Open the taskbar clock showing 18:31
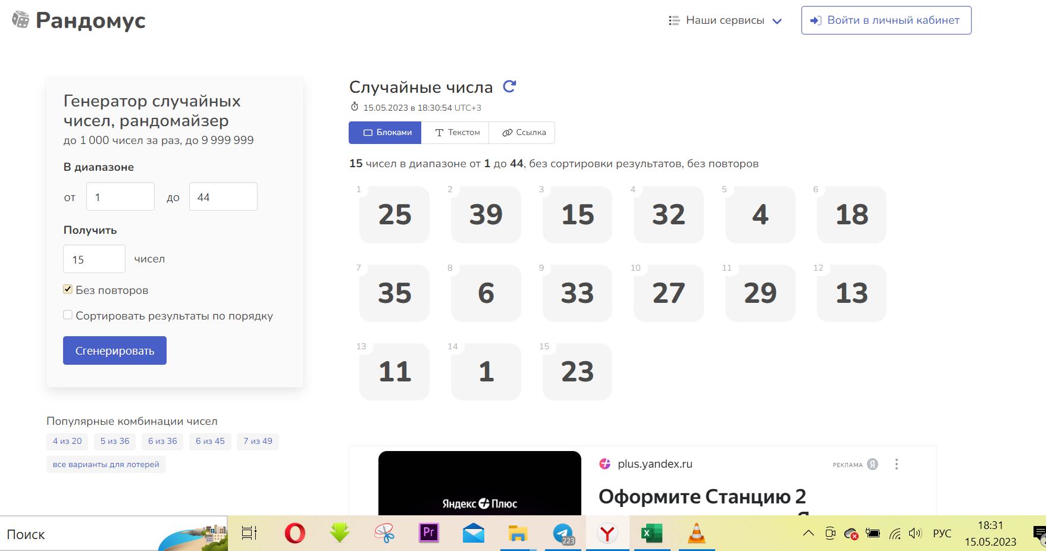Image resolution: width=1046 pixels, height=551 pixels. (991, 534)
